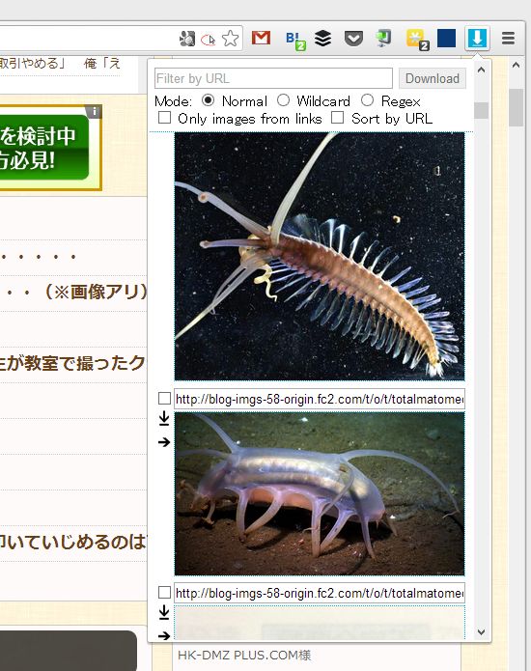Viewport: 531px width, 671px height.
Task: Click the Hatena Bookmark B! extension icon
Action: coord(295,40)
